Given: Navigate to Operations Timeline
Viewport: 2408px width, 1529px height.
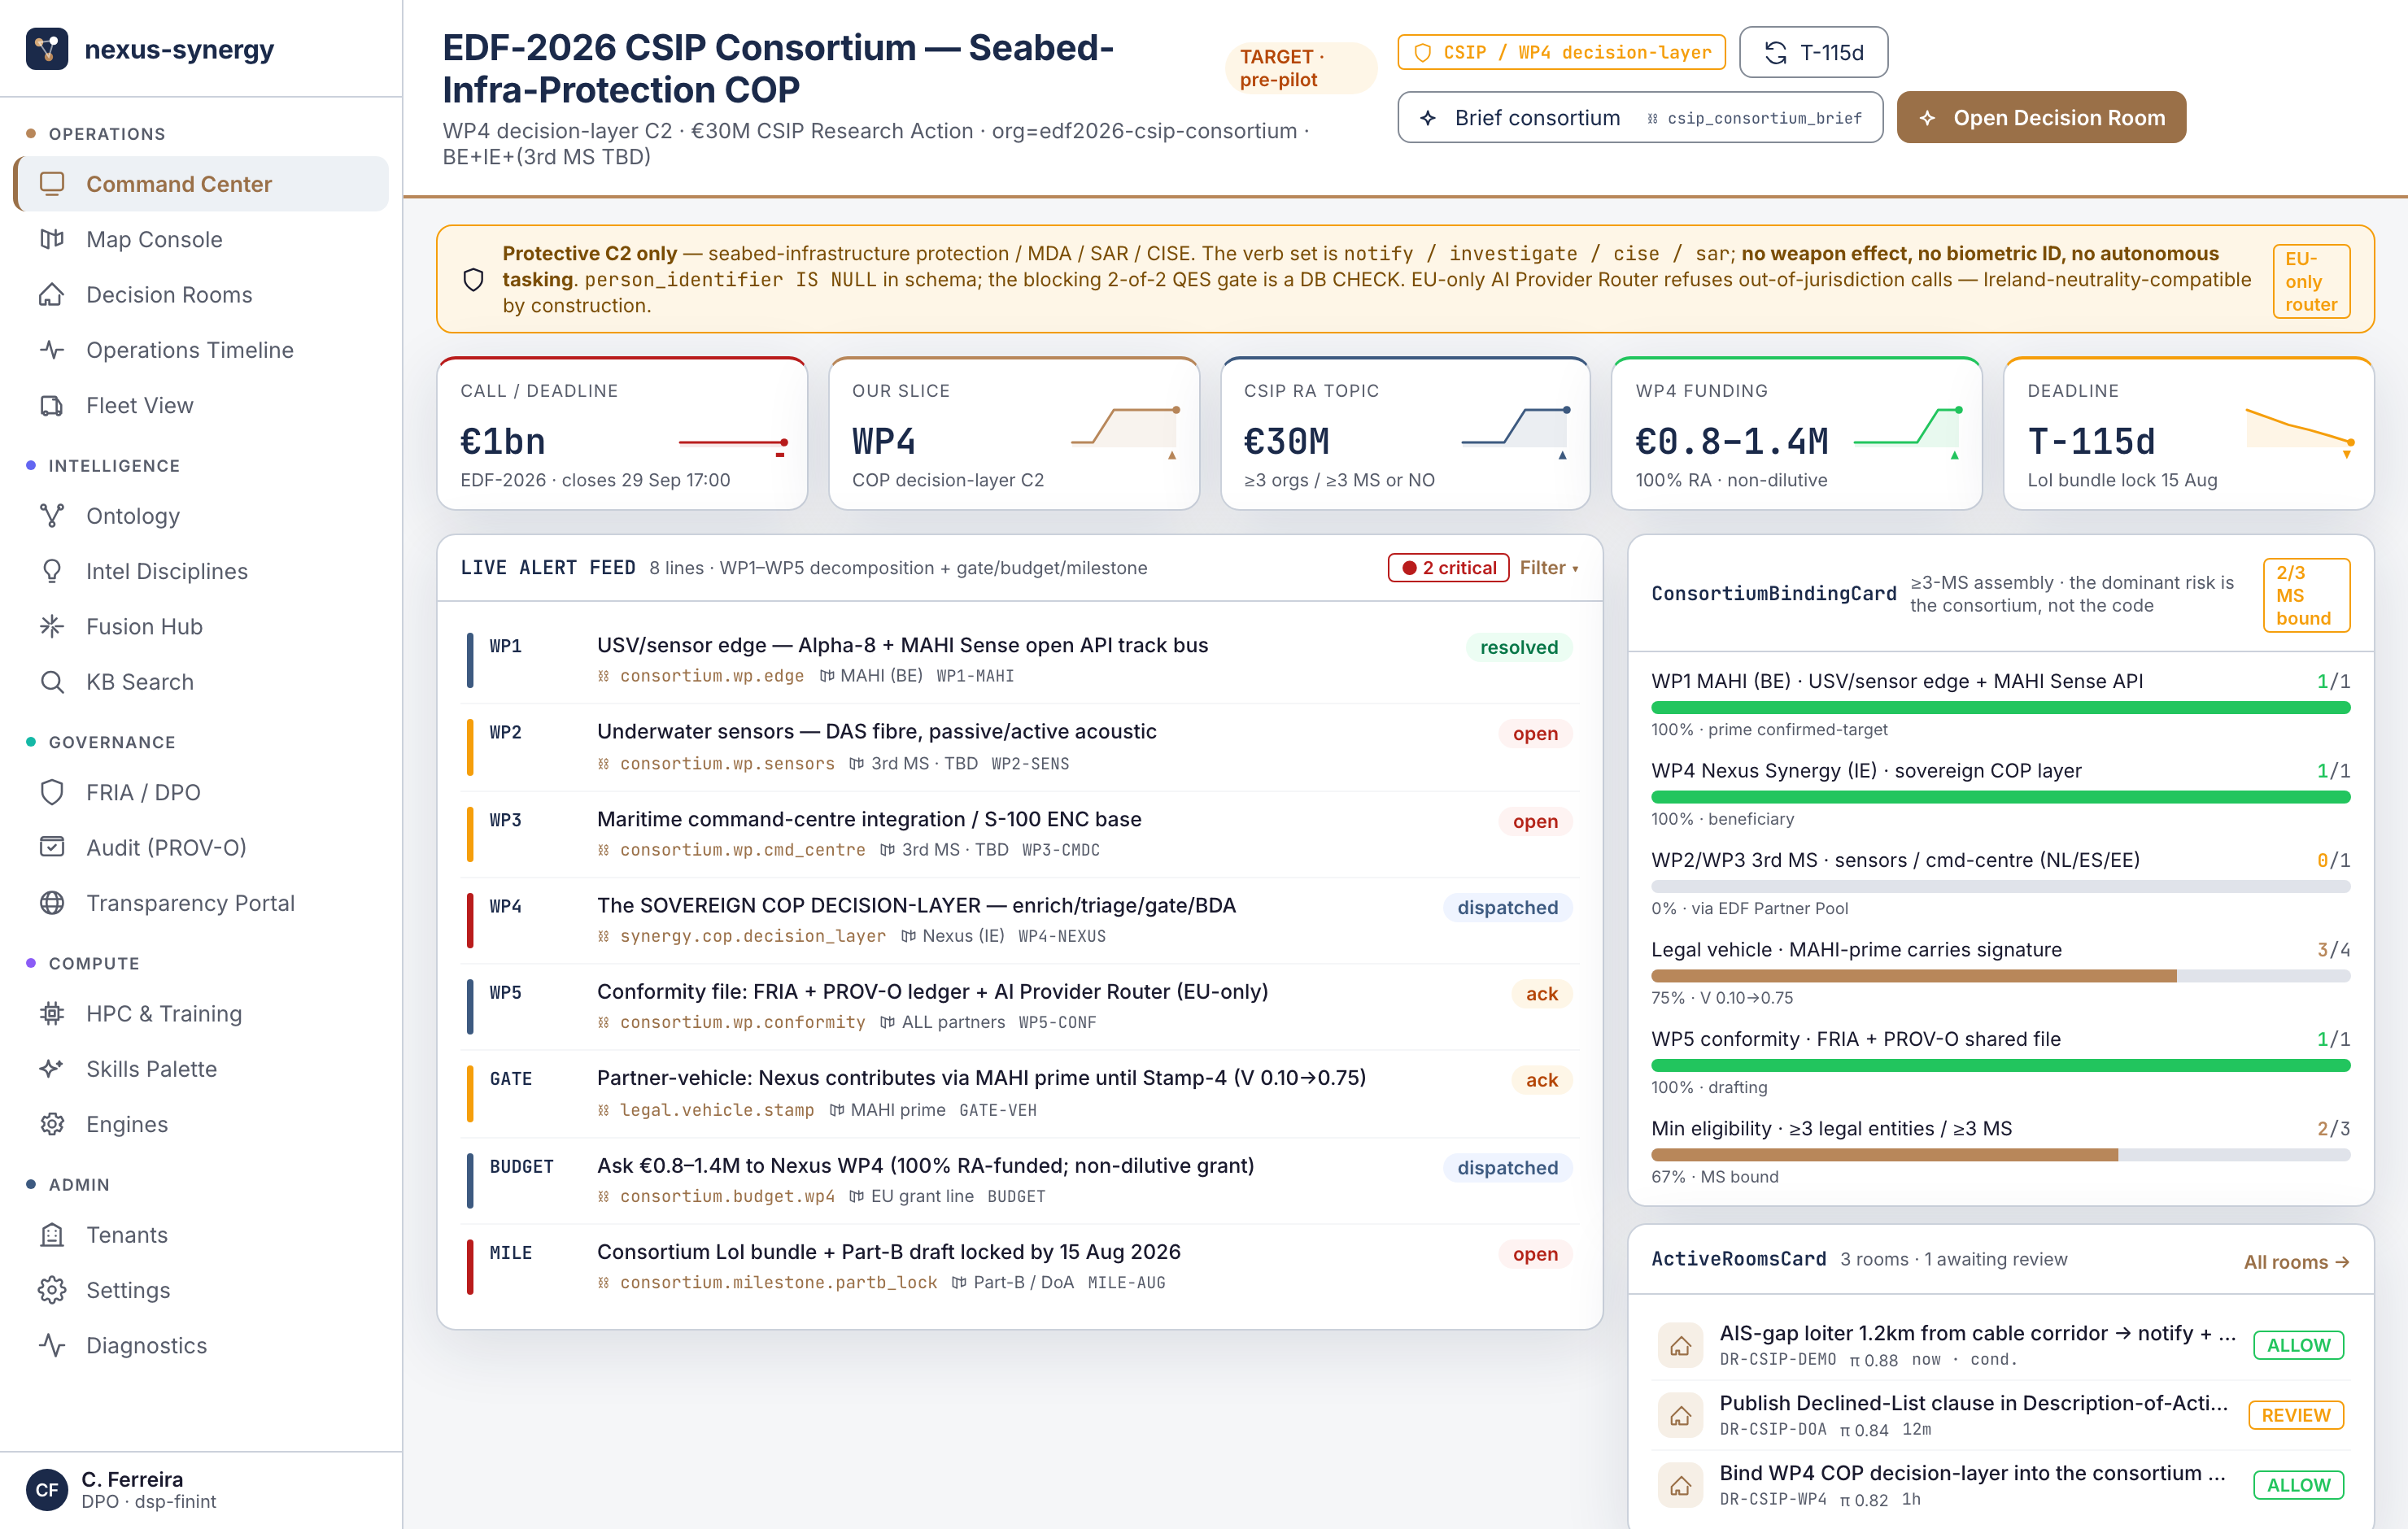Looking at the screenshot, I should click(x=202, y=350).
